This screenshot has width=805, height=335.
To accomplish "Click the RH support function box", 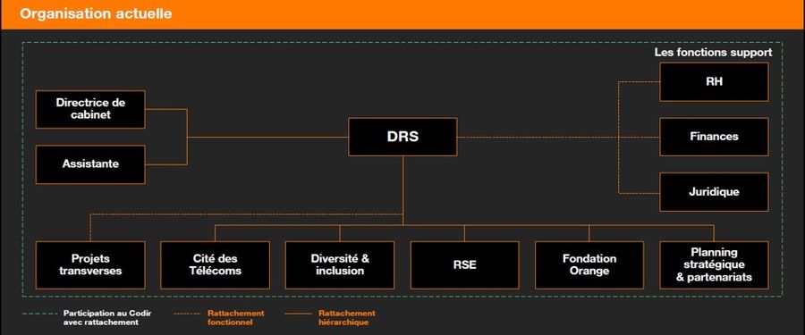I will coord(714,81).
